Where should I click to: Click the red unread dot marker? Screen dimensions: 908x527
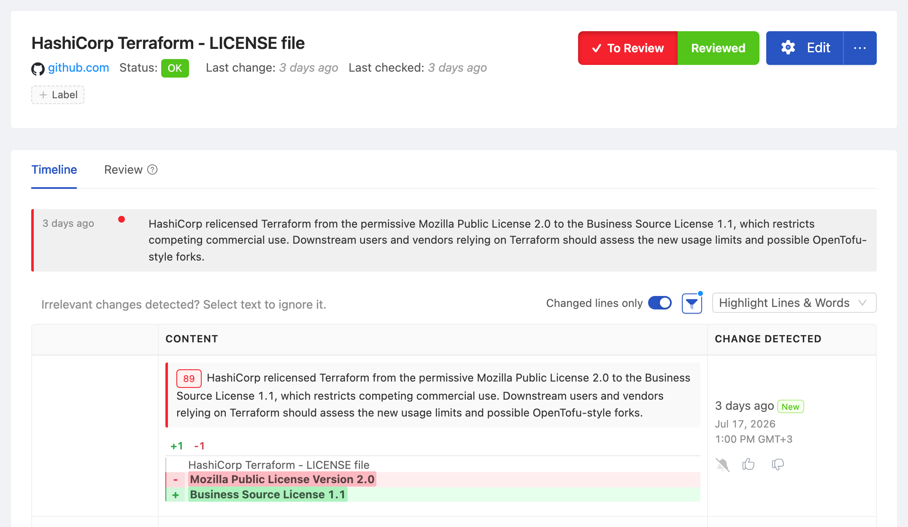click(x=122, y=219)
